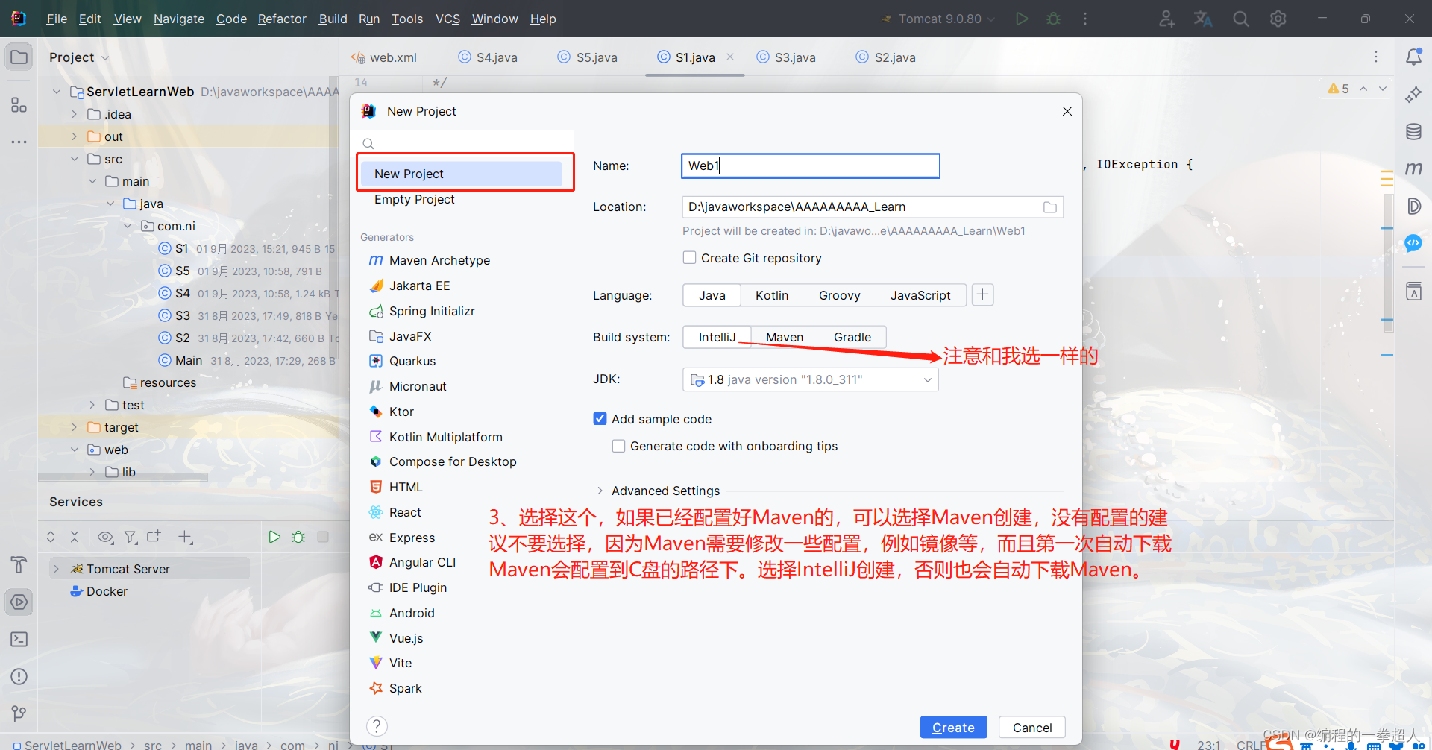The image size is (1432, 750).
Task: Add another language plus button
Action: tap(983, 295)
